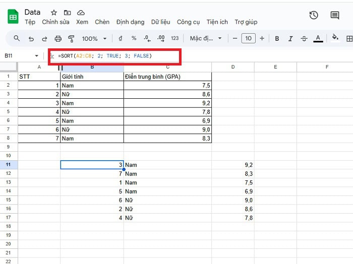Viewport: 353px width, 264px height.
Task: Print the spreadsheet
Action: point(58,38)
